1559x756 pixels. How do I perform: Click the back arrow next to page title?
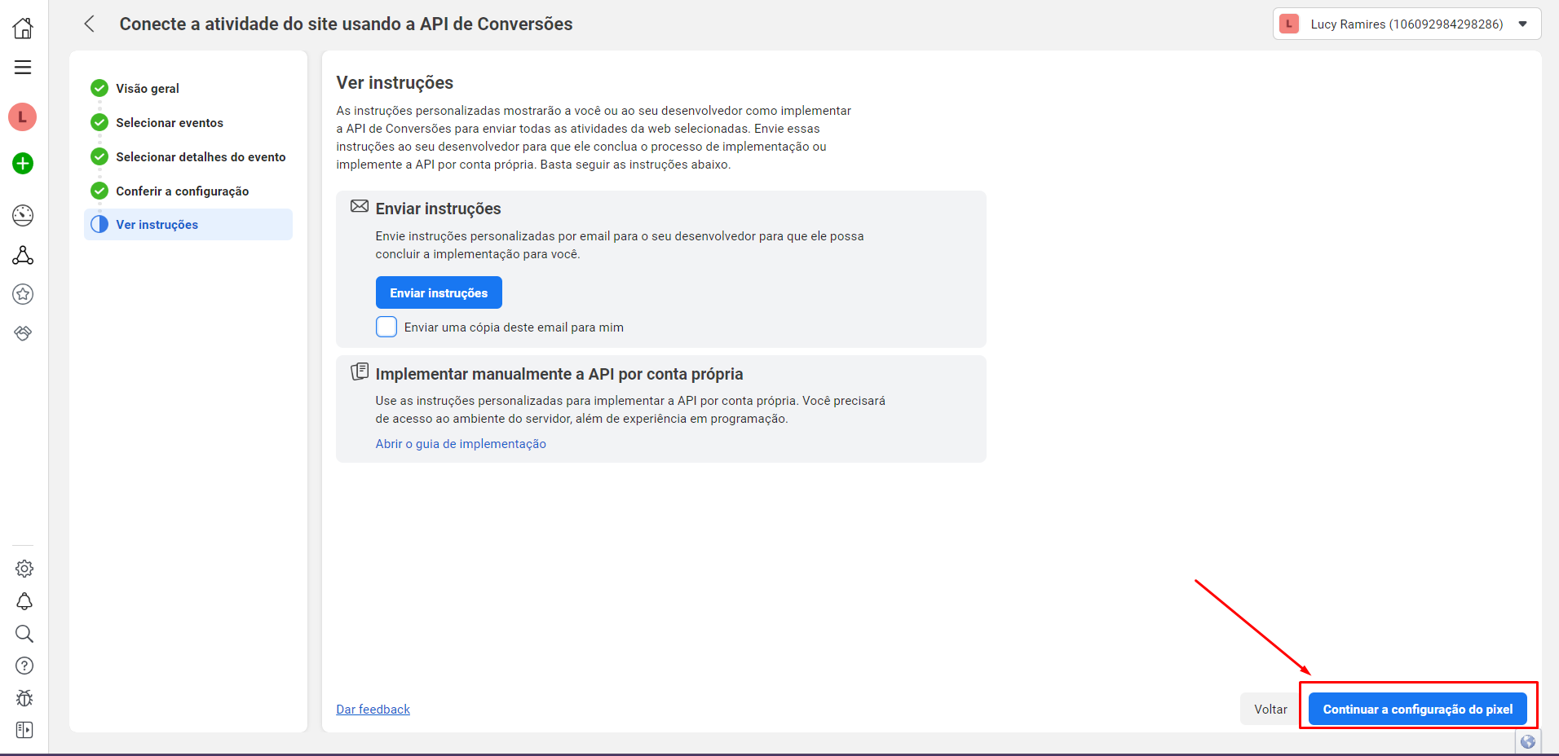point(90,24)
